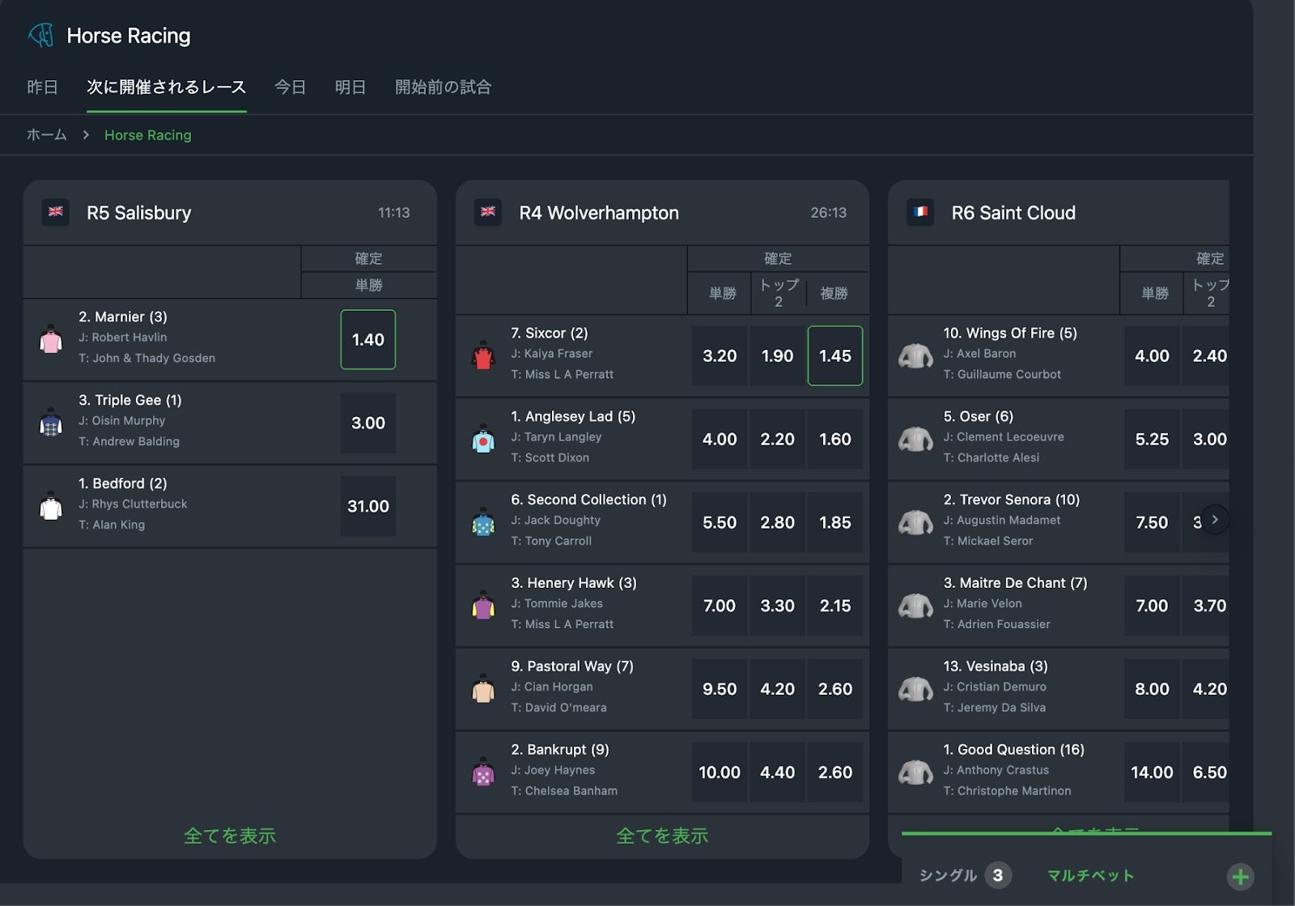Screen dimensions: 1295x906
Task: Click the green plus icon on bet slip
Action: tap(1240, 876)
